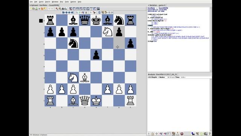Click the orange bookmarks folder icon

42,9
